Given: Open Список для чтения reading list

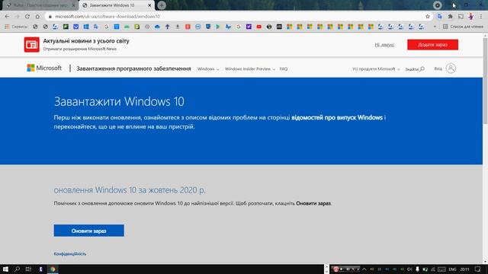Looking at the screenshot, I should point(463,27).
